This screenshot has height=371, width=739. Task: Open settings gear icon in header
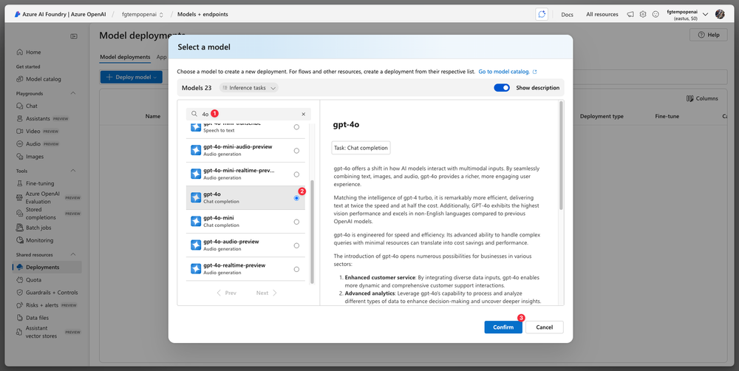click(643, 14)
